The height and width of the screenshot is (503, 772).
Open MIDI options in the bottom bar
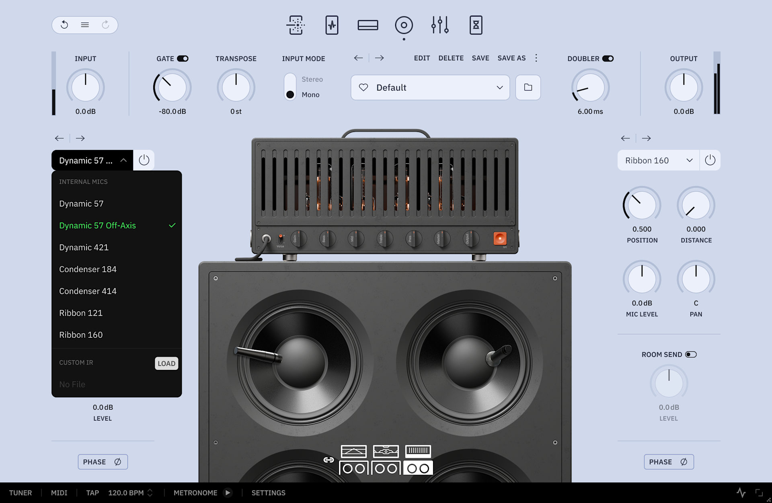click(59, 493)
